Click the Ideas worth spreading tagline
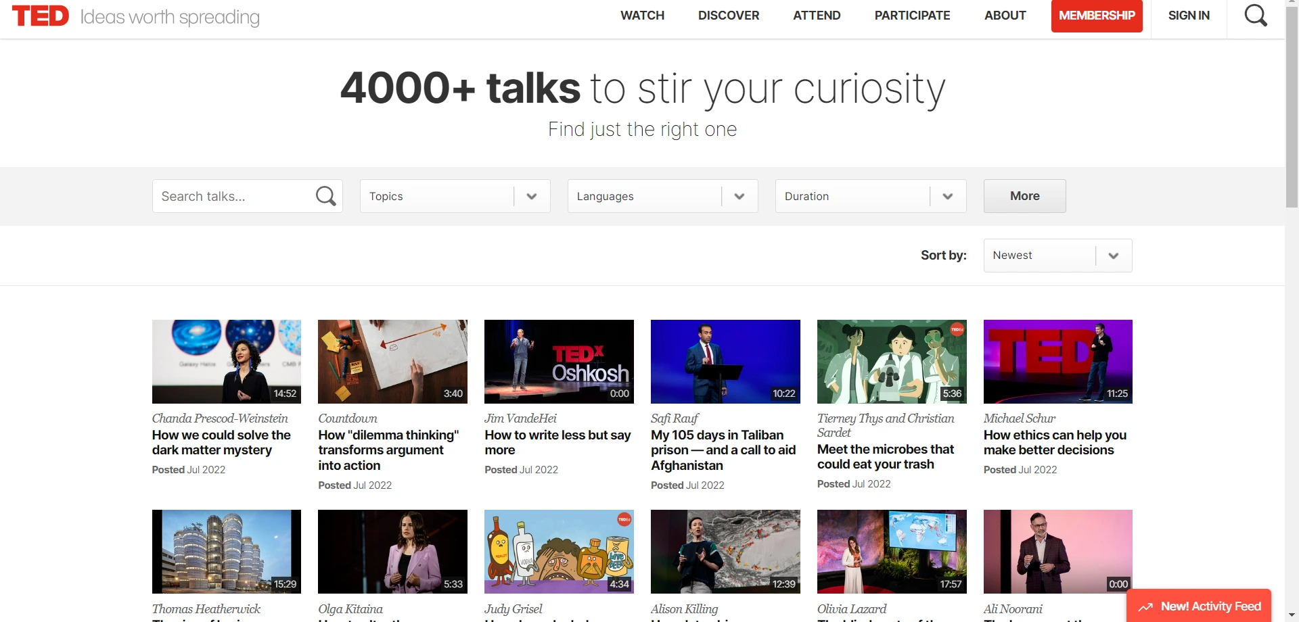 pyautogui.click(x=170, y=18)
